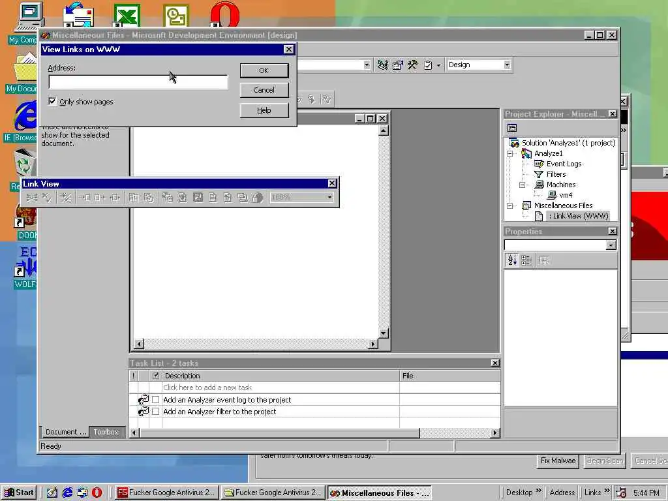The image size is (668, 501).
Task: Click Show In Links arrow-into-box icon
Action: 85,198
